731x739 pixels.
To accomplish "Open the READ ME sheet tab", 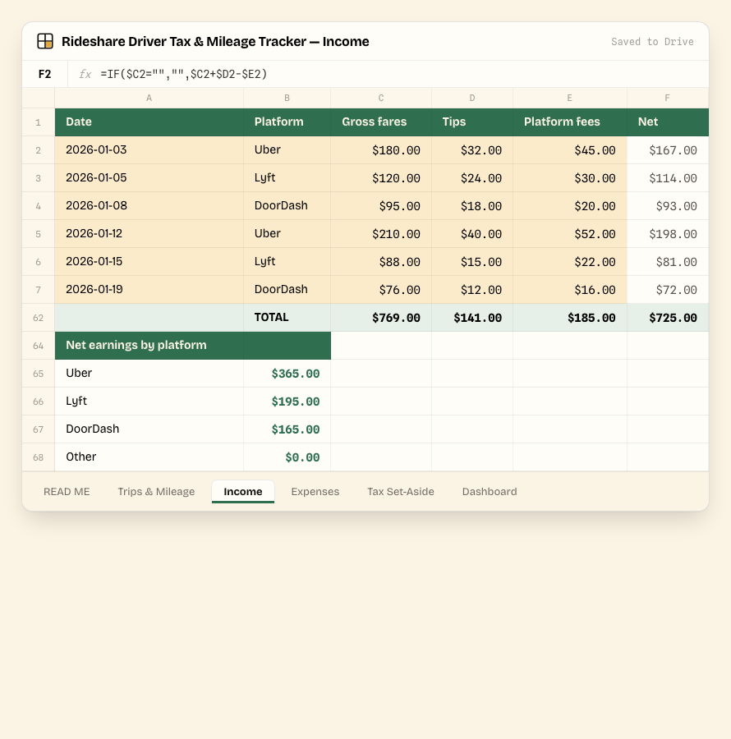I will click(67, 492).
